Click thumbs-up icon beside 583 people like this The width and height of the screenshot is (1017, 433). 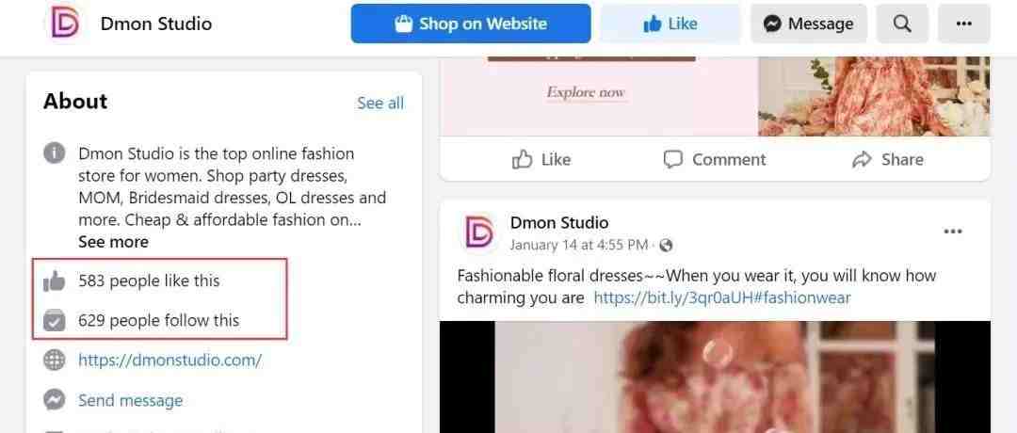pyautogui.click(x=55, y=281)
